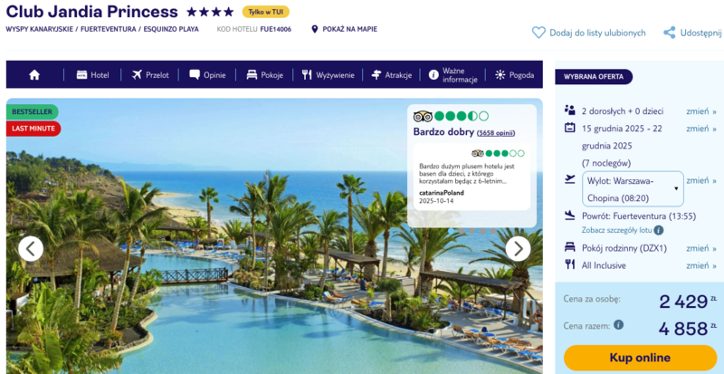The width and height of the screenshot is (724, 374).
Task: Switch to the Przelot tab
Action: pos(150,75)
